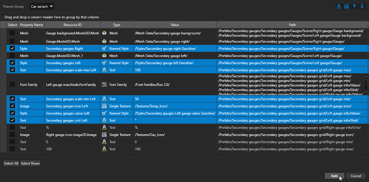Screen dimensions: 369x182
Task: Check the Font Family row checkbox
Action: [x=12, y=84]
